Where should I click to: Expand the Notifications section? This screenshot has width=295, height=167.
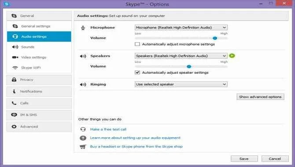(39, 91)
